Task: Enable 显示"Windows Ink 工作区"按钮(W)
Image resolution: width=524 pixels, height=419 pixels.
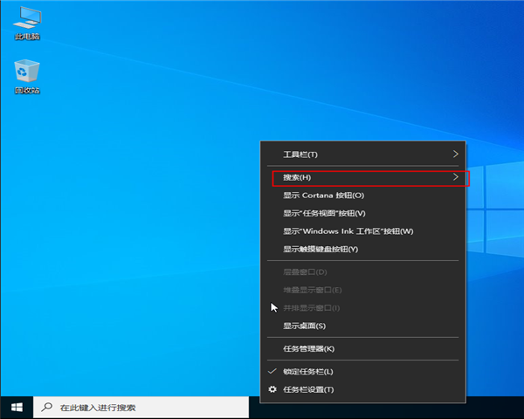Action: tap(348, 231)
